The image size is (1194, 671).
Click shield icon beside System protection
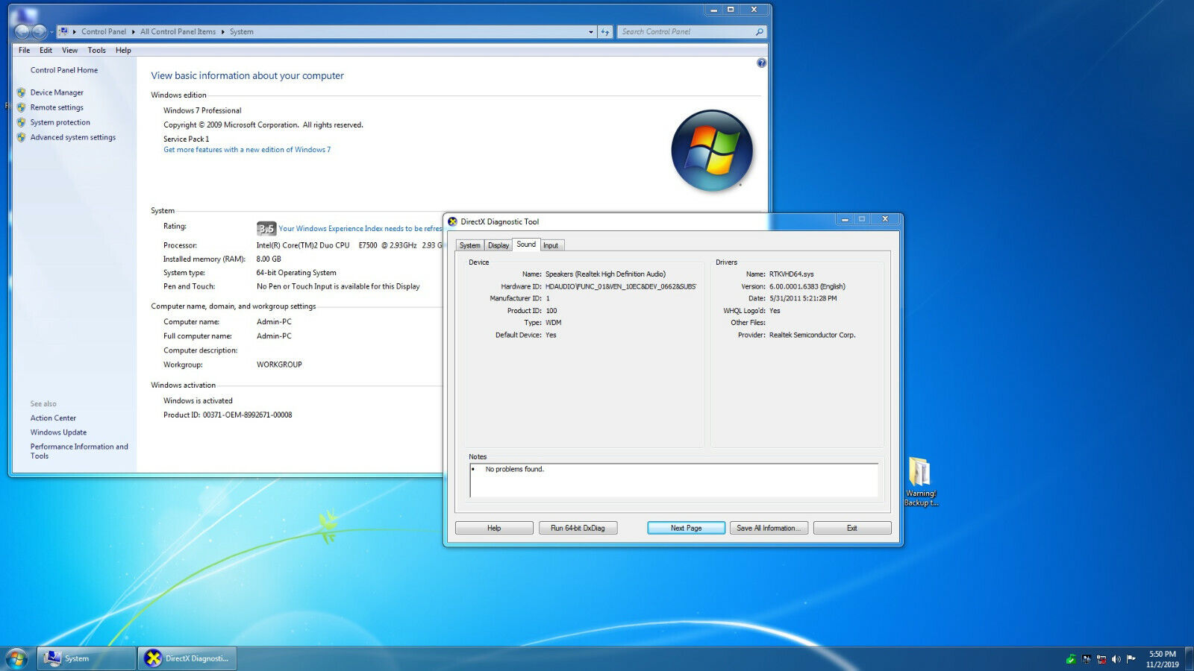(x=21, y=122)
